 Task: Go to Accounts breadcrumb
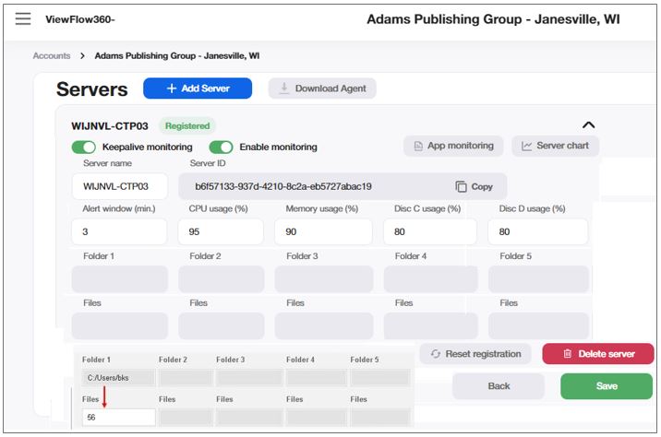click(x=52, y=55)
